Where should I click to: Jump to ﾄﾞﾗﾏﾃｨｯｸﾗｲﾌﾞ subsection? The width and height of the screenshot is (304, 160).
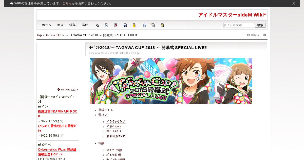116,122
